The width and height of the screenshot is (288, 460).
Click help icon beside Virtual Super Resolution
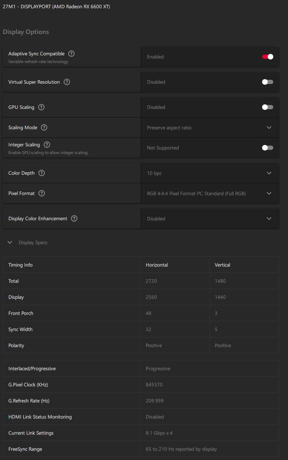(67, 82)
